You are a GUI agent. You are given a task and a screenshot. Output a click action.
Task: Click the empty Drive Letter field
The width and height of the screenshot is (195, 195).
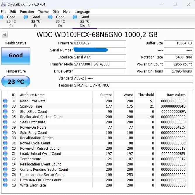[x=100, y=71]
